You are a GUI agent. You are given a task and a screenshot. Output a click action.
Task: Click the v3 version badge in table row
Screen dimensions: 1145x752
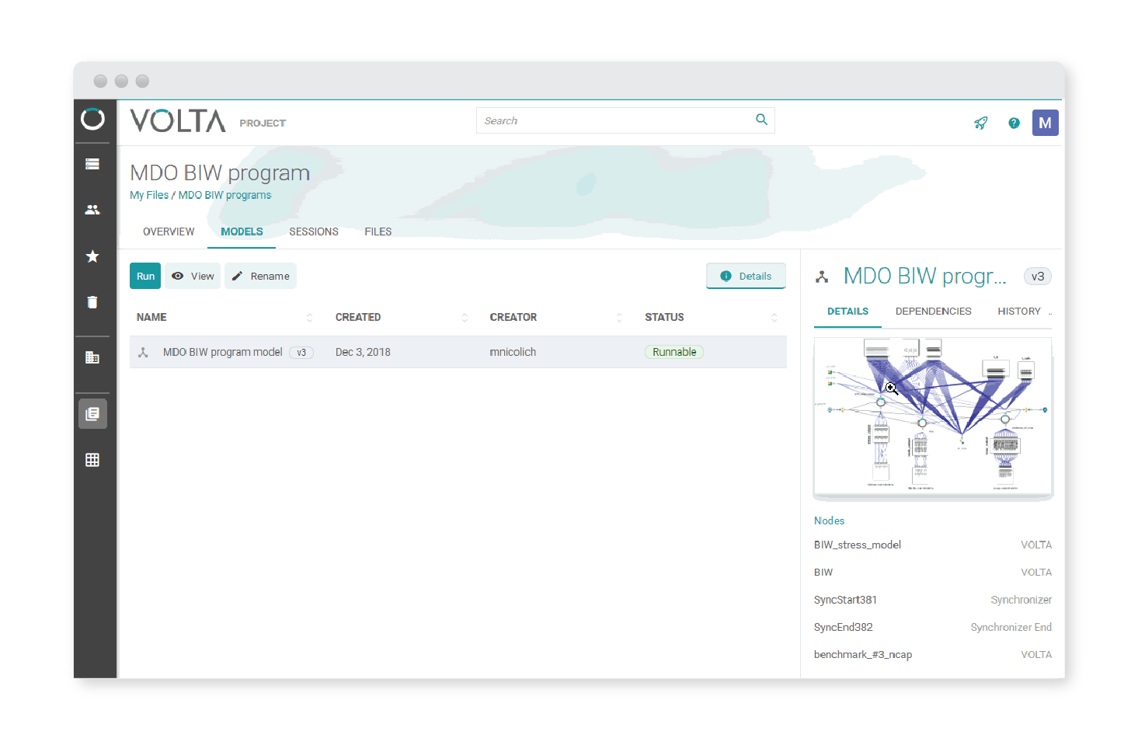coord(301,353)
